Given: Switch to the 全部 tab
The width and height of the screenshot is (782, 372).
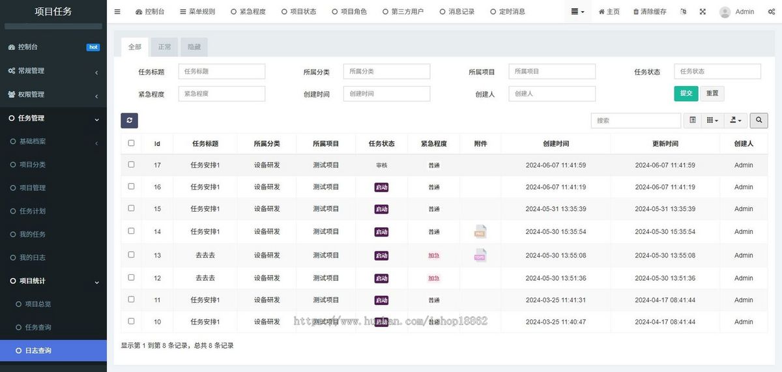Looking at the screenshot, I should [134, 47].
